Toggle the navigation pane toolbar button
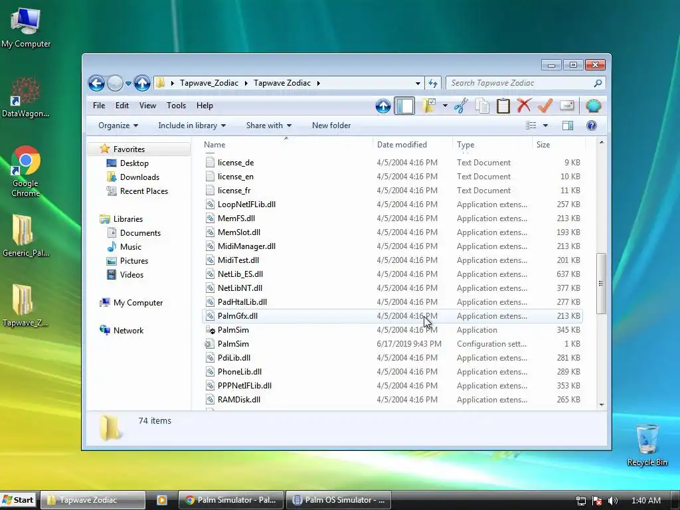This screenshot has width=680, height=510. click(404, 106)
